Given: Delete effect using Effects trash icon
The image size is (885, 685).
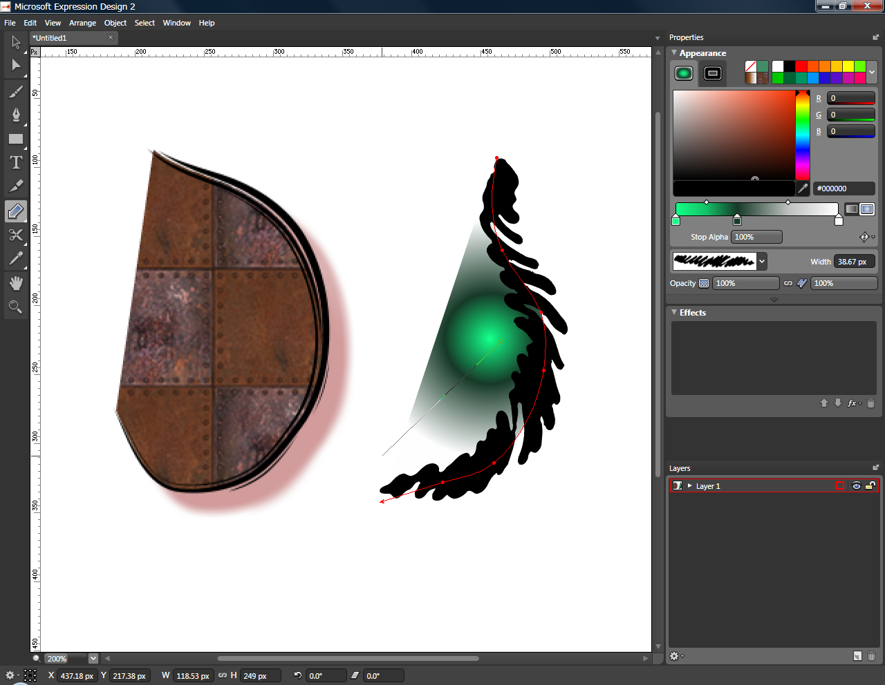Looking at the screenshot, I should 870,403.
